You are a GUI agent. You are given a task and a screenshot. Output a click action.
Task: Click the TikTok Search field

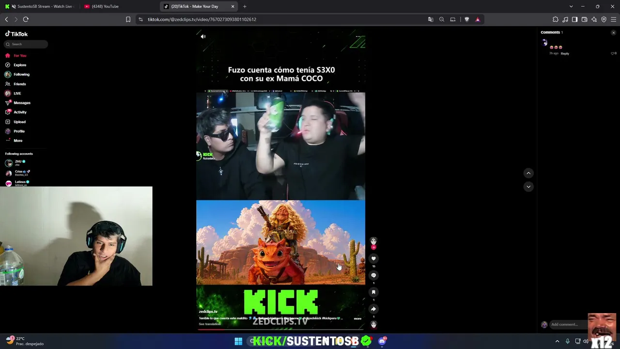[26, 44]
